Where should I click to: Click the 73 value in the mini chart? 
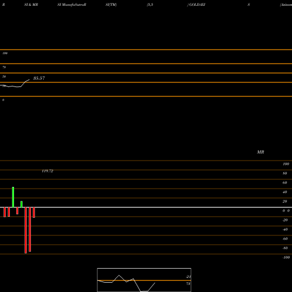tap(188, 284)
